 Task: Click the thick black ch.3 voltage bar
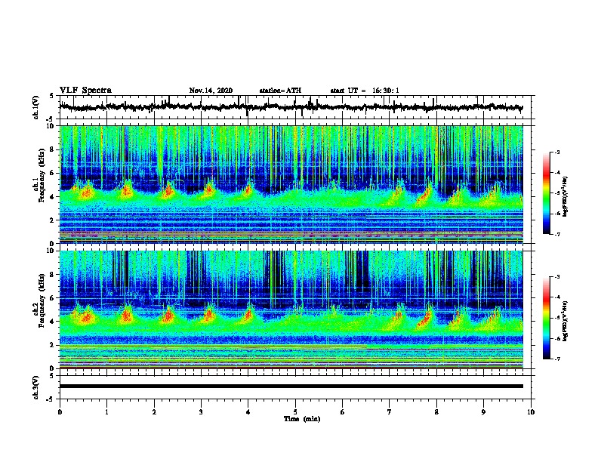[291, 387]
